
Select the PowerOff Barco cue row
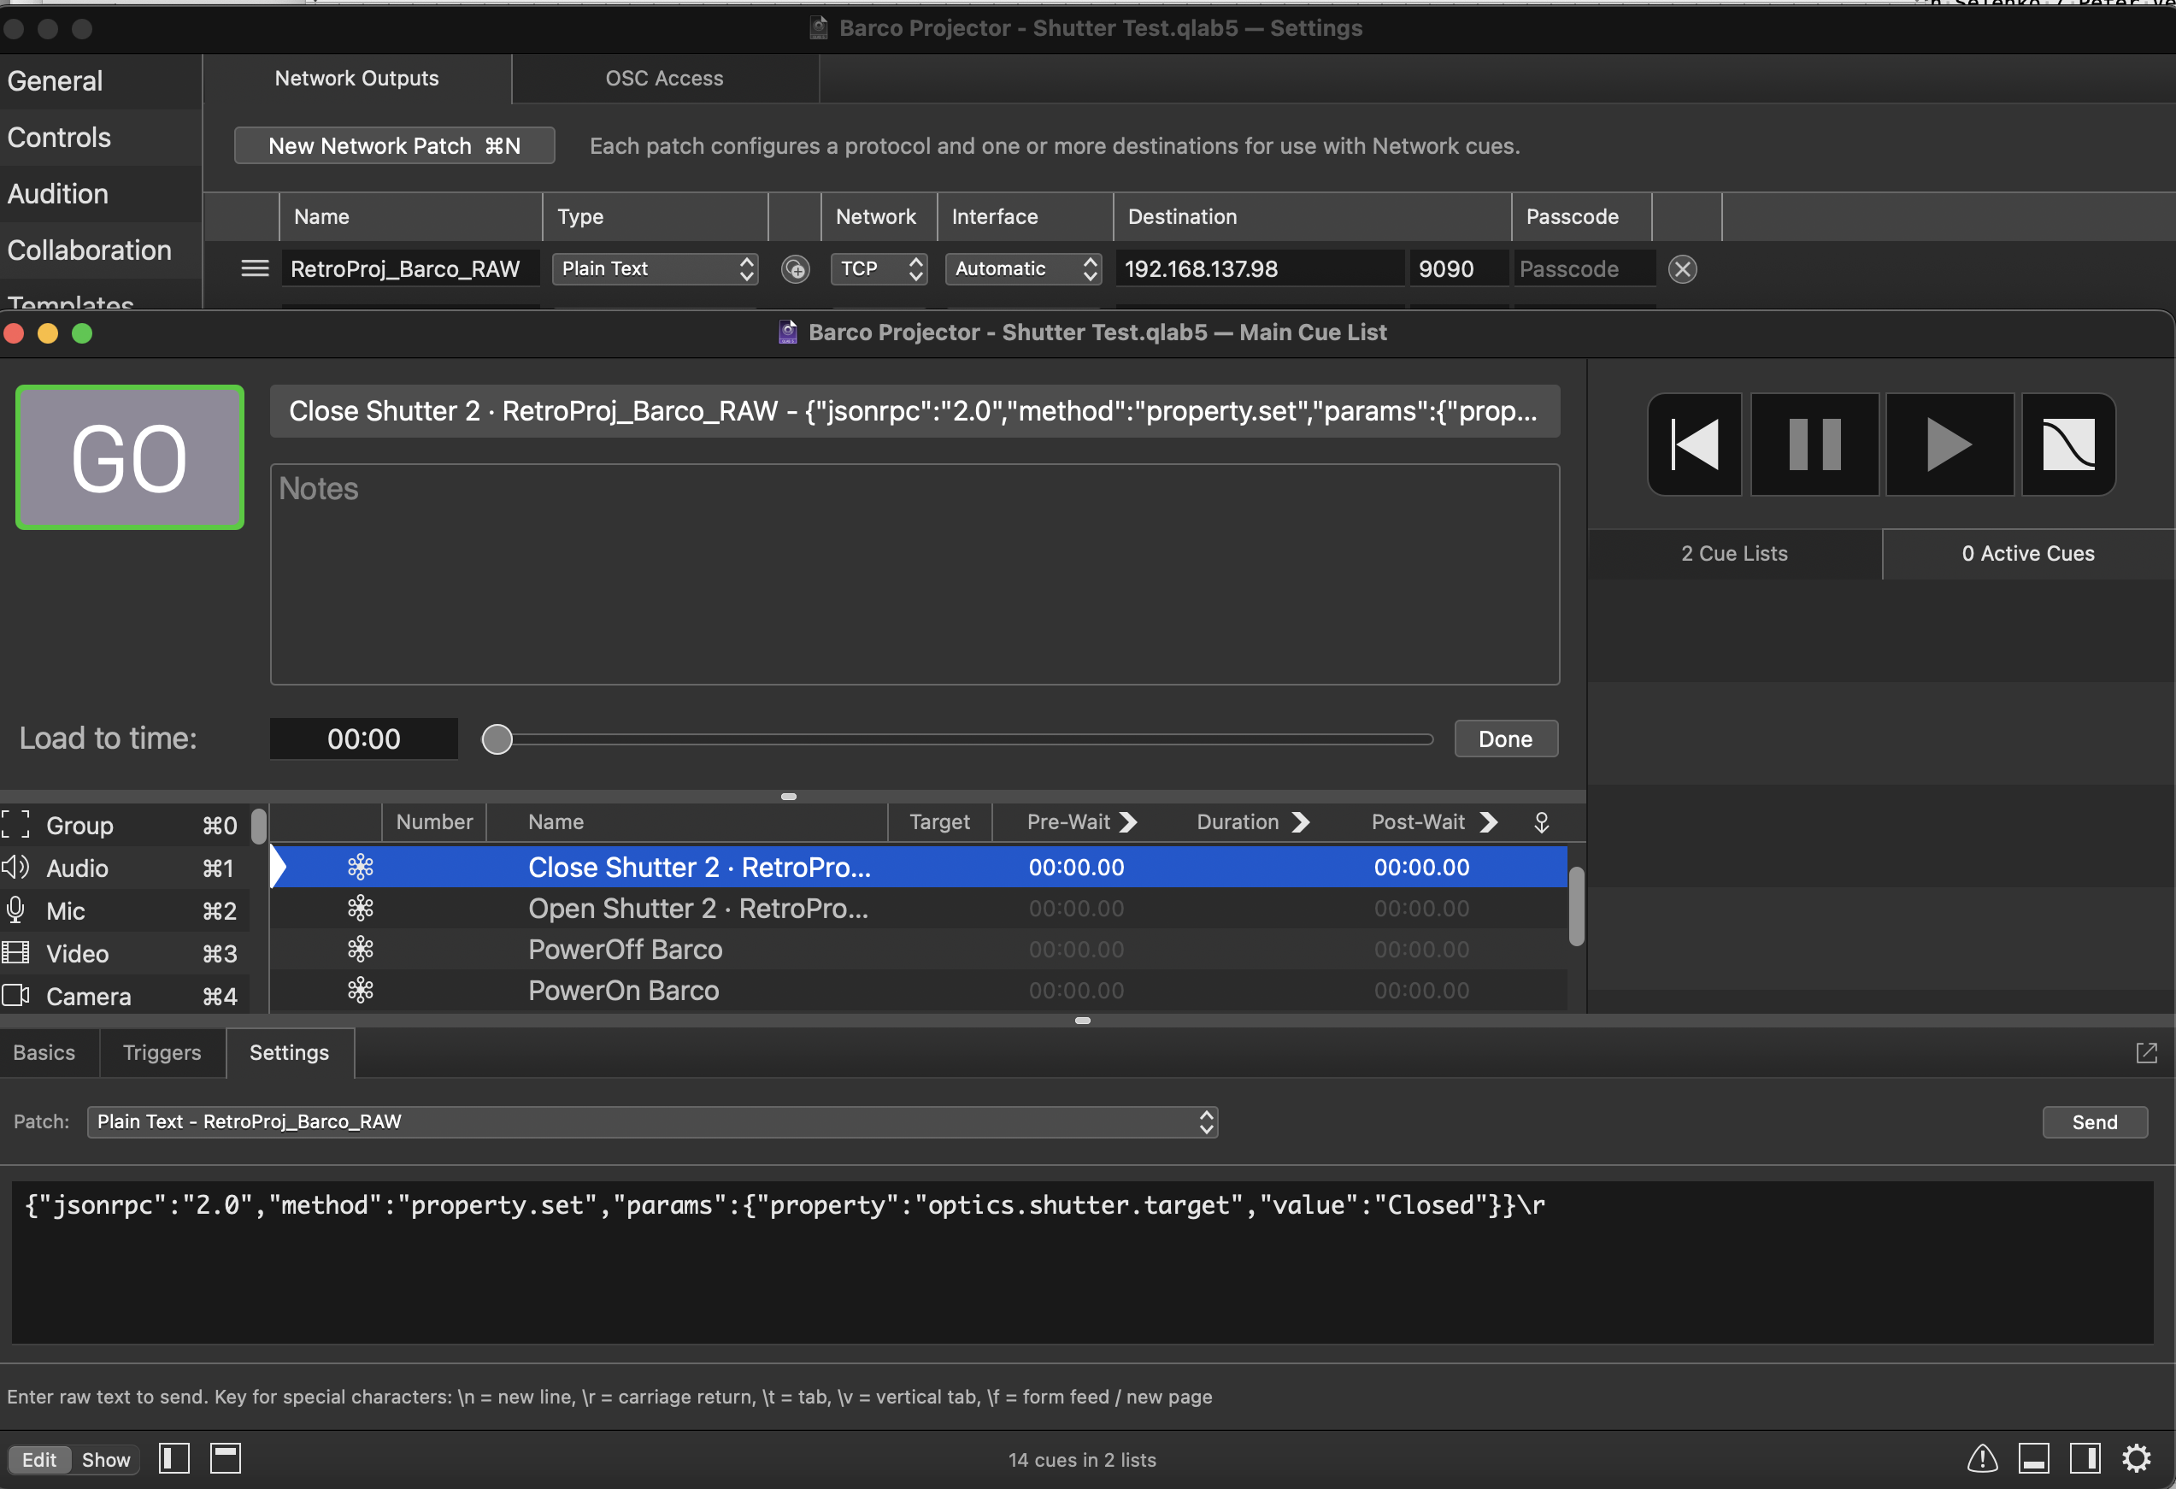coord(919,950)
